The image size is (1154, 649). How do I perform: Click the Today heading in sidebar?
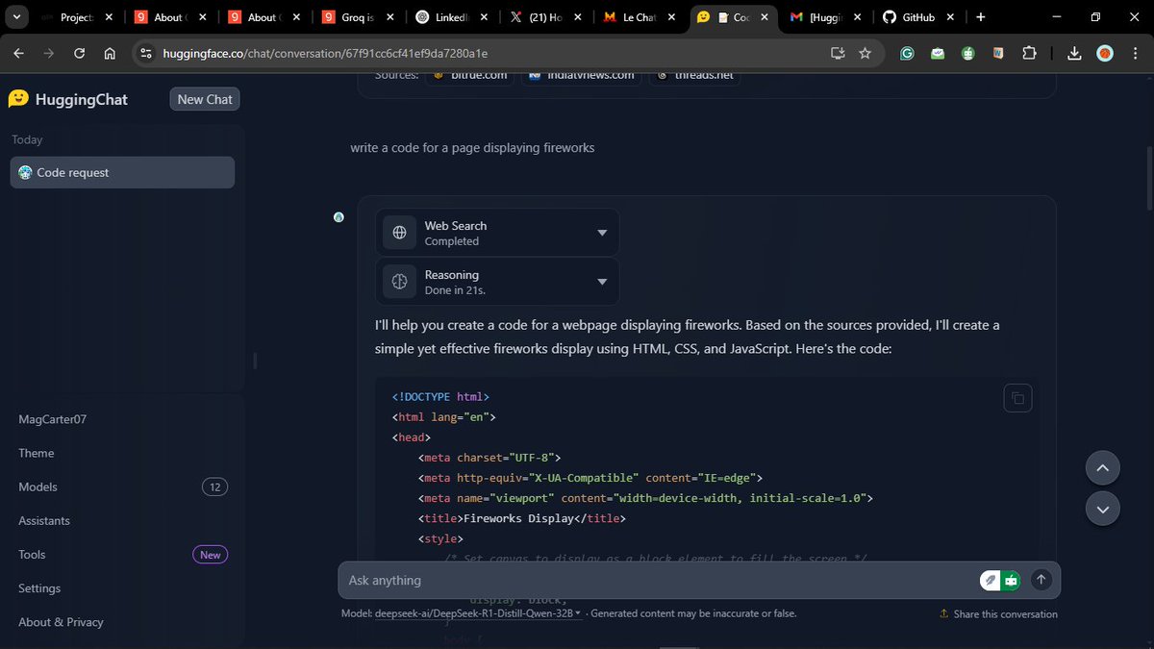point(27,139)
